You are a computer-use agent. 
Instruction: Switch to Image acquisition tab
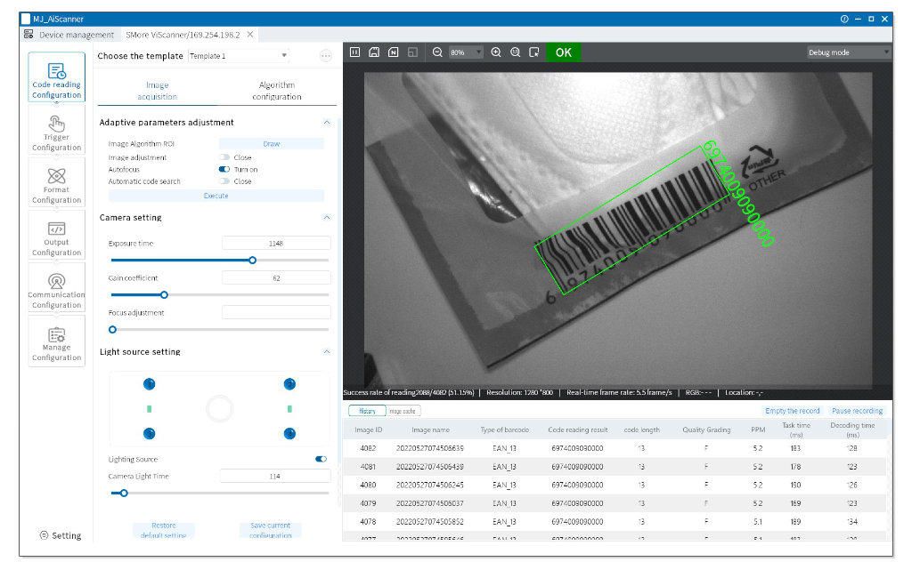pos(157,91)
